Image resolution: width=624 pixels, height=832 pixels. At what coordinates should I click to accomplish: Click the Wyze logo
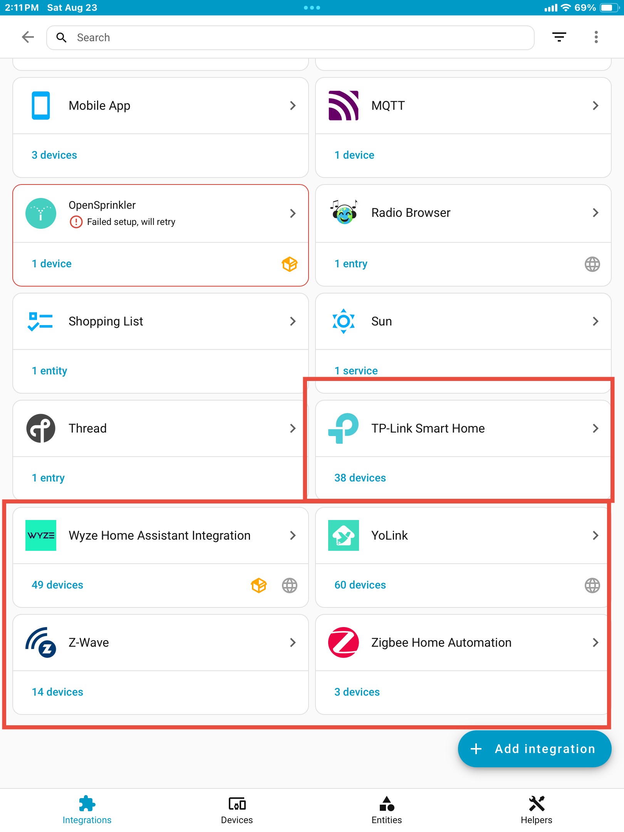coord(41,535)
